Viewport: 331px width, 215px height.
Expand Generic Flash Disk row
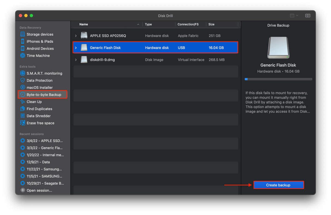(76, 48)
